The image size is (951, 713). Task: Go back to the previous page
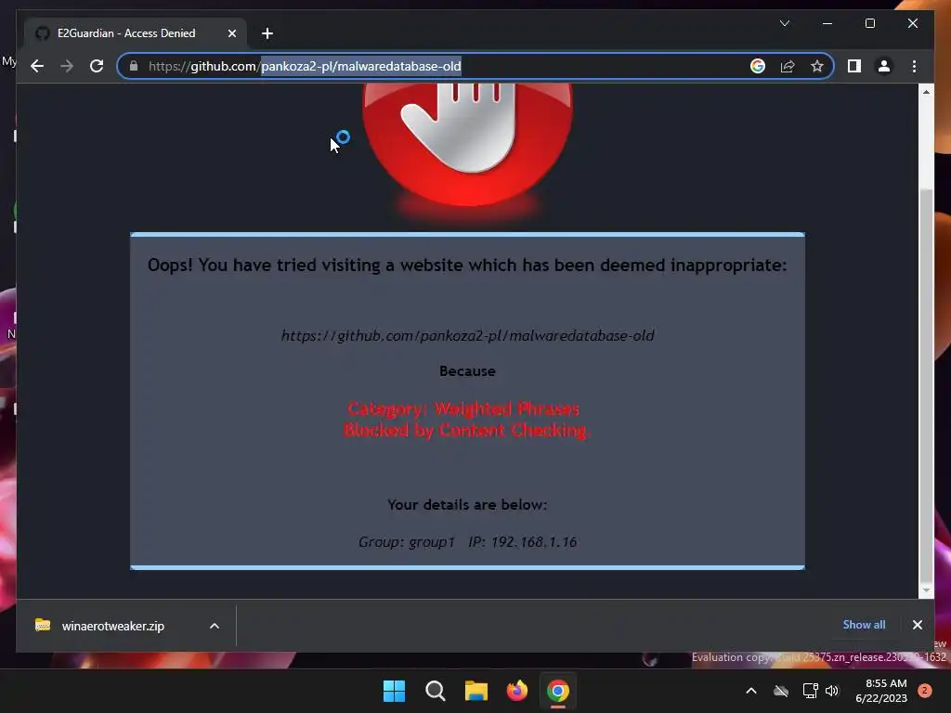(x=37, y=66)
